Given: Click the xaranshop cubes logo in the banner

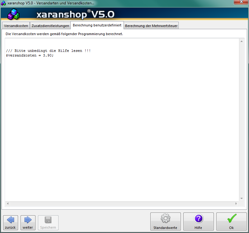Looking at the screenshot, I should (13, 14).
